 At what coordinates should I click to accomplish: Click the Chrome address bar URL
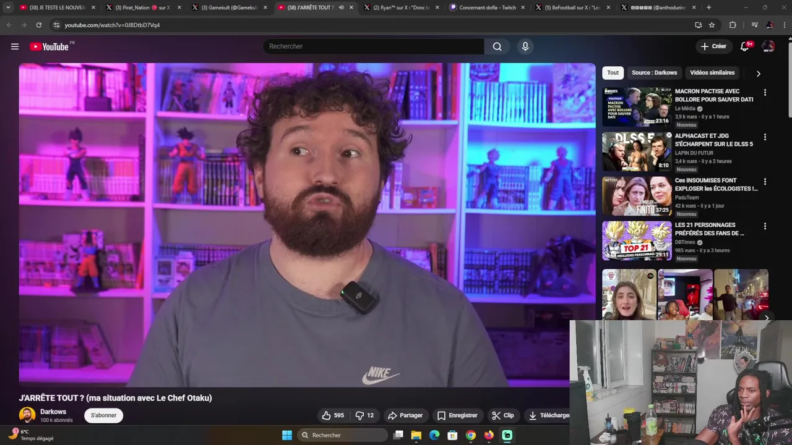click(x=112, y=25)
